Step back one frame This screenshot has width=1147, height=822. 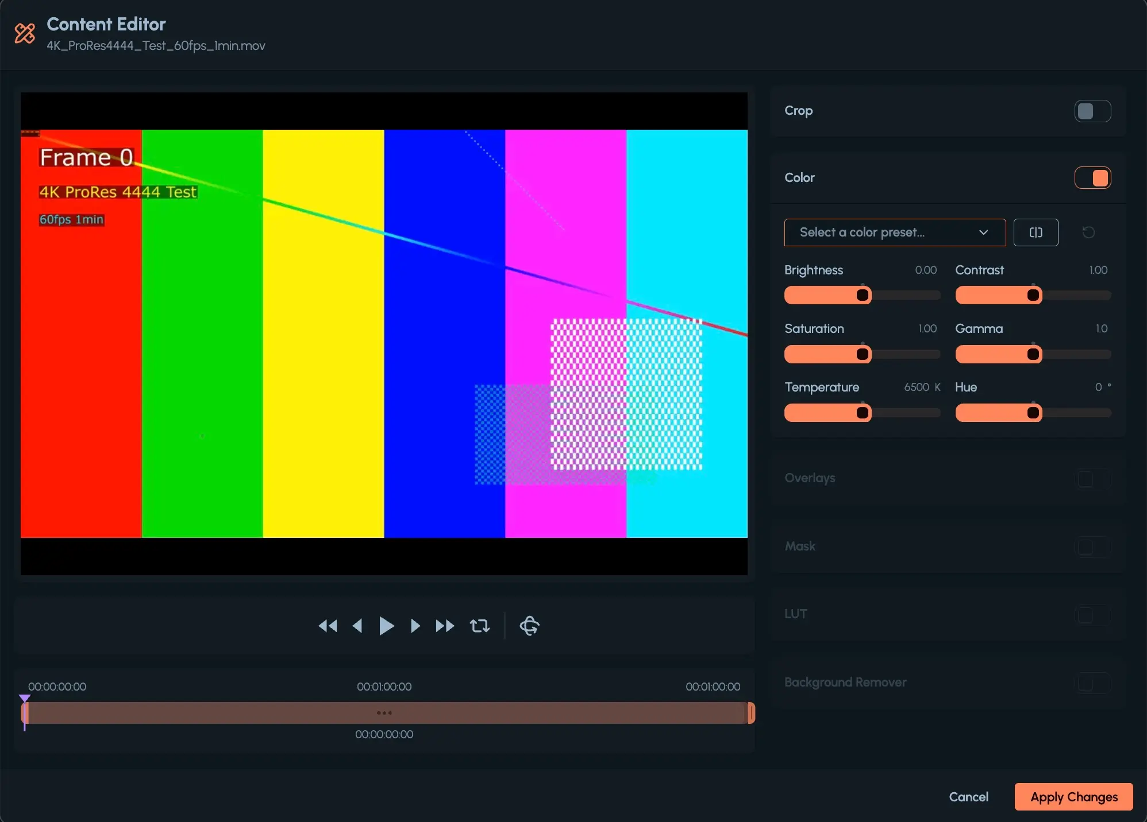pyautogui.click(x=357, y=626)
